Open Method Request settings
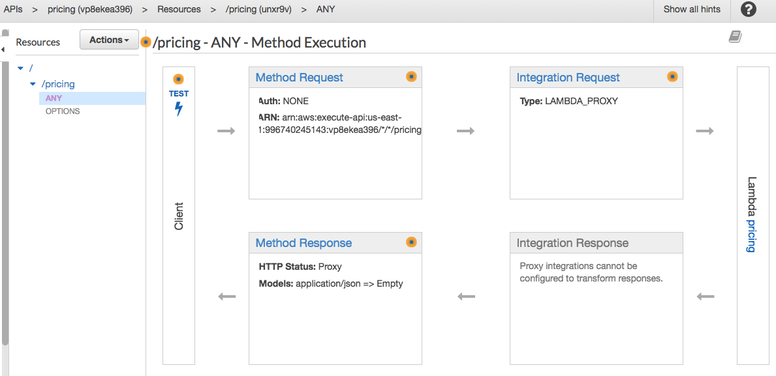 click(298, 77)
